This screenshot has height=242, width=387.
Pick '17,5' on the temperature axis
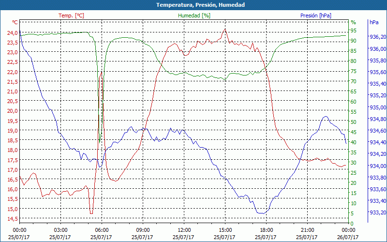(13, 160)
